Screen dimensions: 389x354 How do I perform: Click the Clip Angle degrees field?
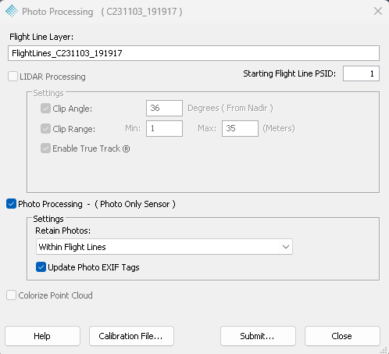(x=164, y=108)
